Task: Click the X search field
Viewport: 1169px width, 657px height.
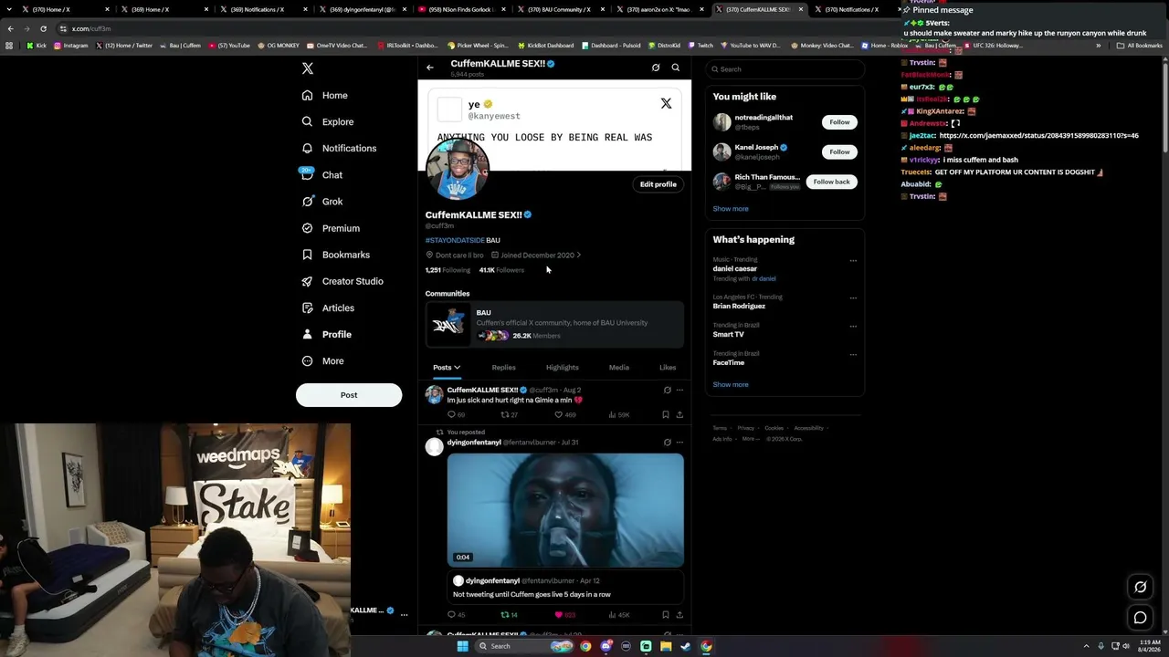Action: point(785,69)
